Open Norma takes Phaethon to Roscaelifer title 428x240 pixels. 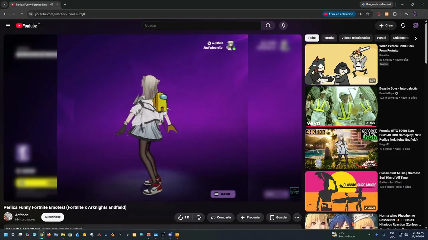[x=400, y=220]
